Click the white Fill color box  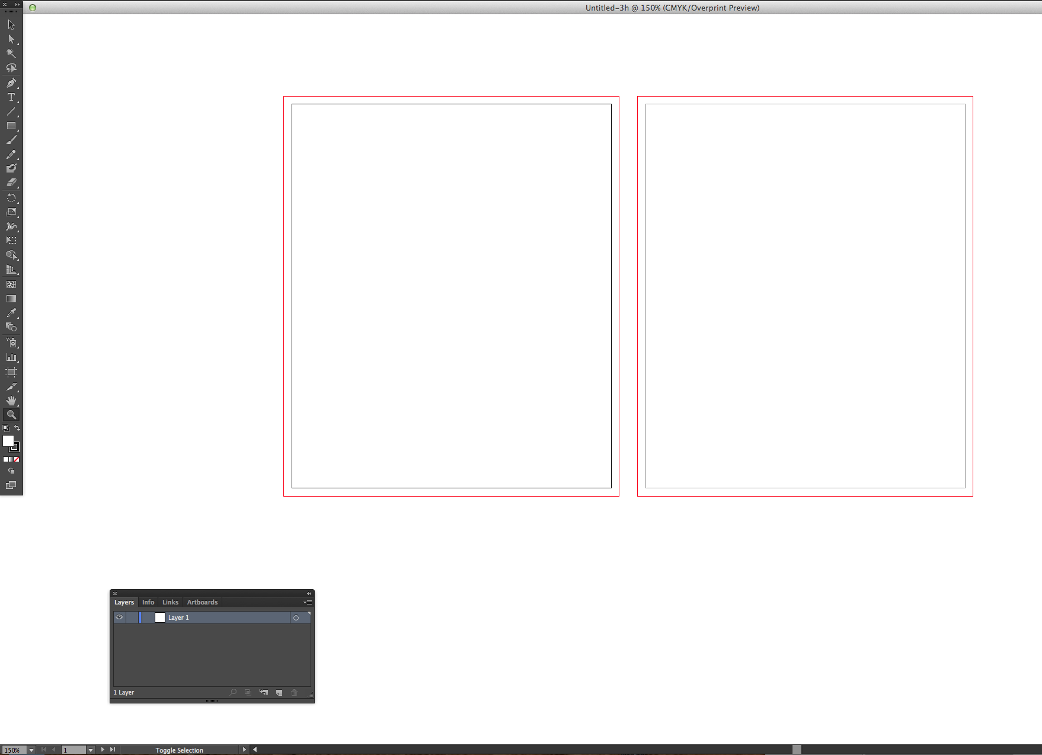coord(8,440)
